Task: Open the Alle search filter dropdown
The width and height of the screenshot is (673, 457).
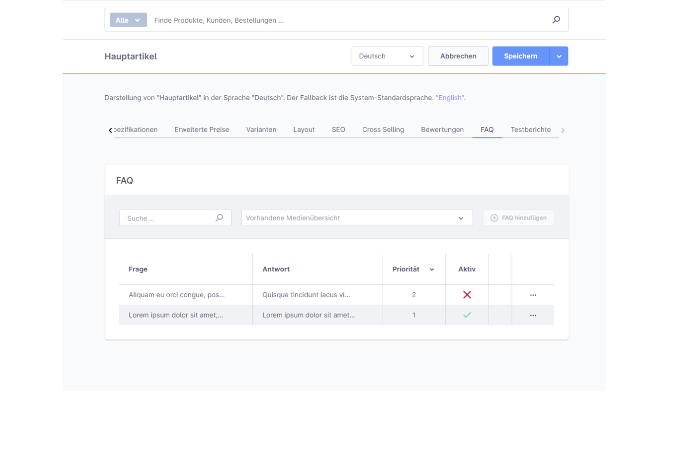Action: pos(128,20)
